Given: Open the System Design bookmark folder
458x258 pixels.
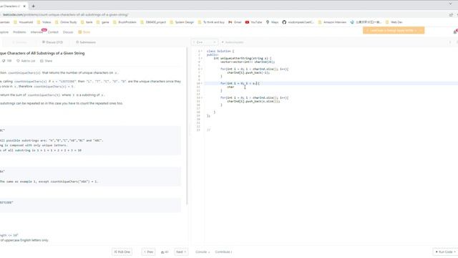Looking at the screenshot, I should point(182,22).
